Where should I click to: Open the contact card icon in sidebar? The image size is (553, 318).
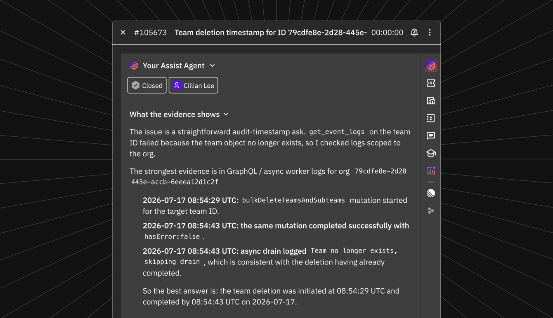[x=431, y=118]
